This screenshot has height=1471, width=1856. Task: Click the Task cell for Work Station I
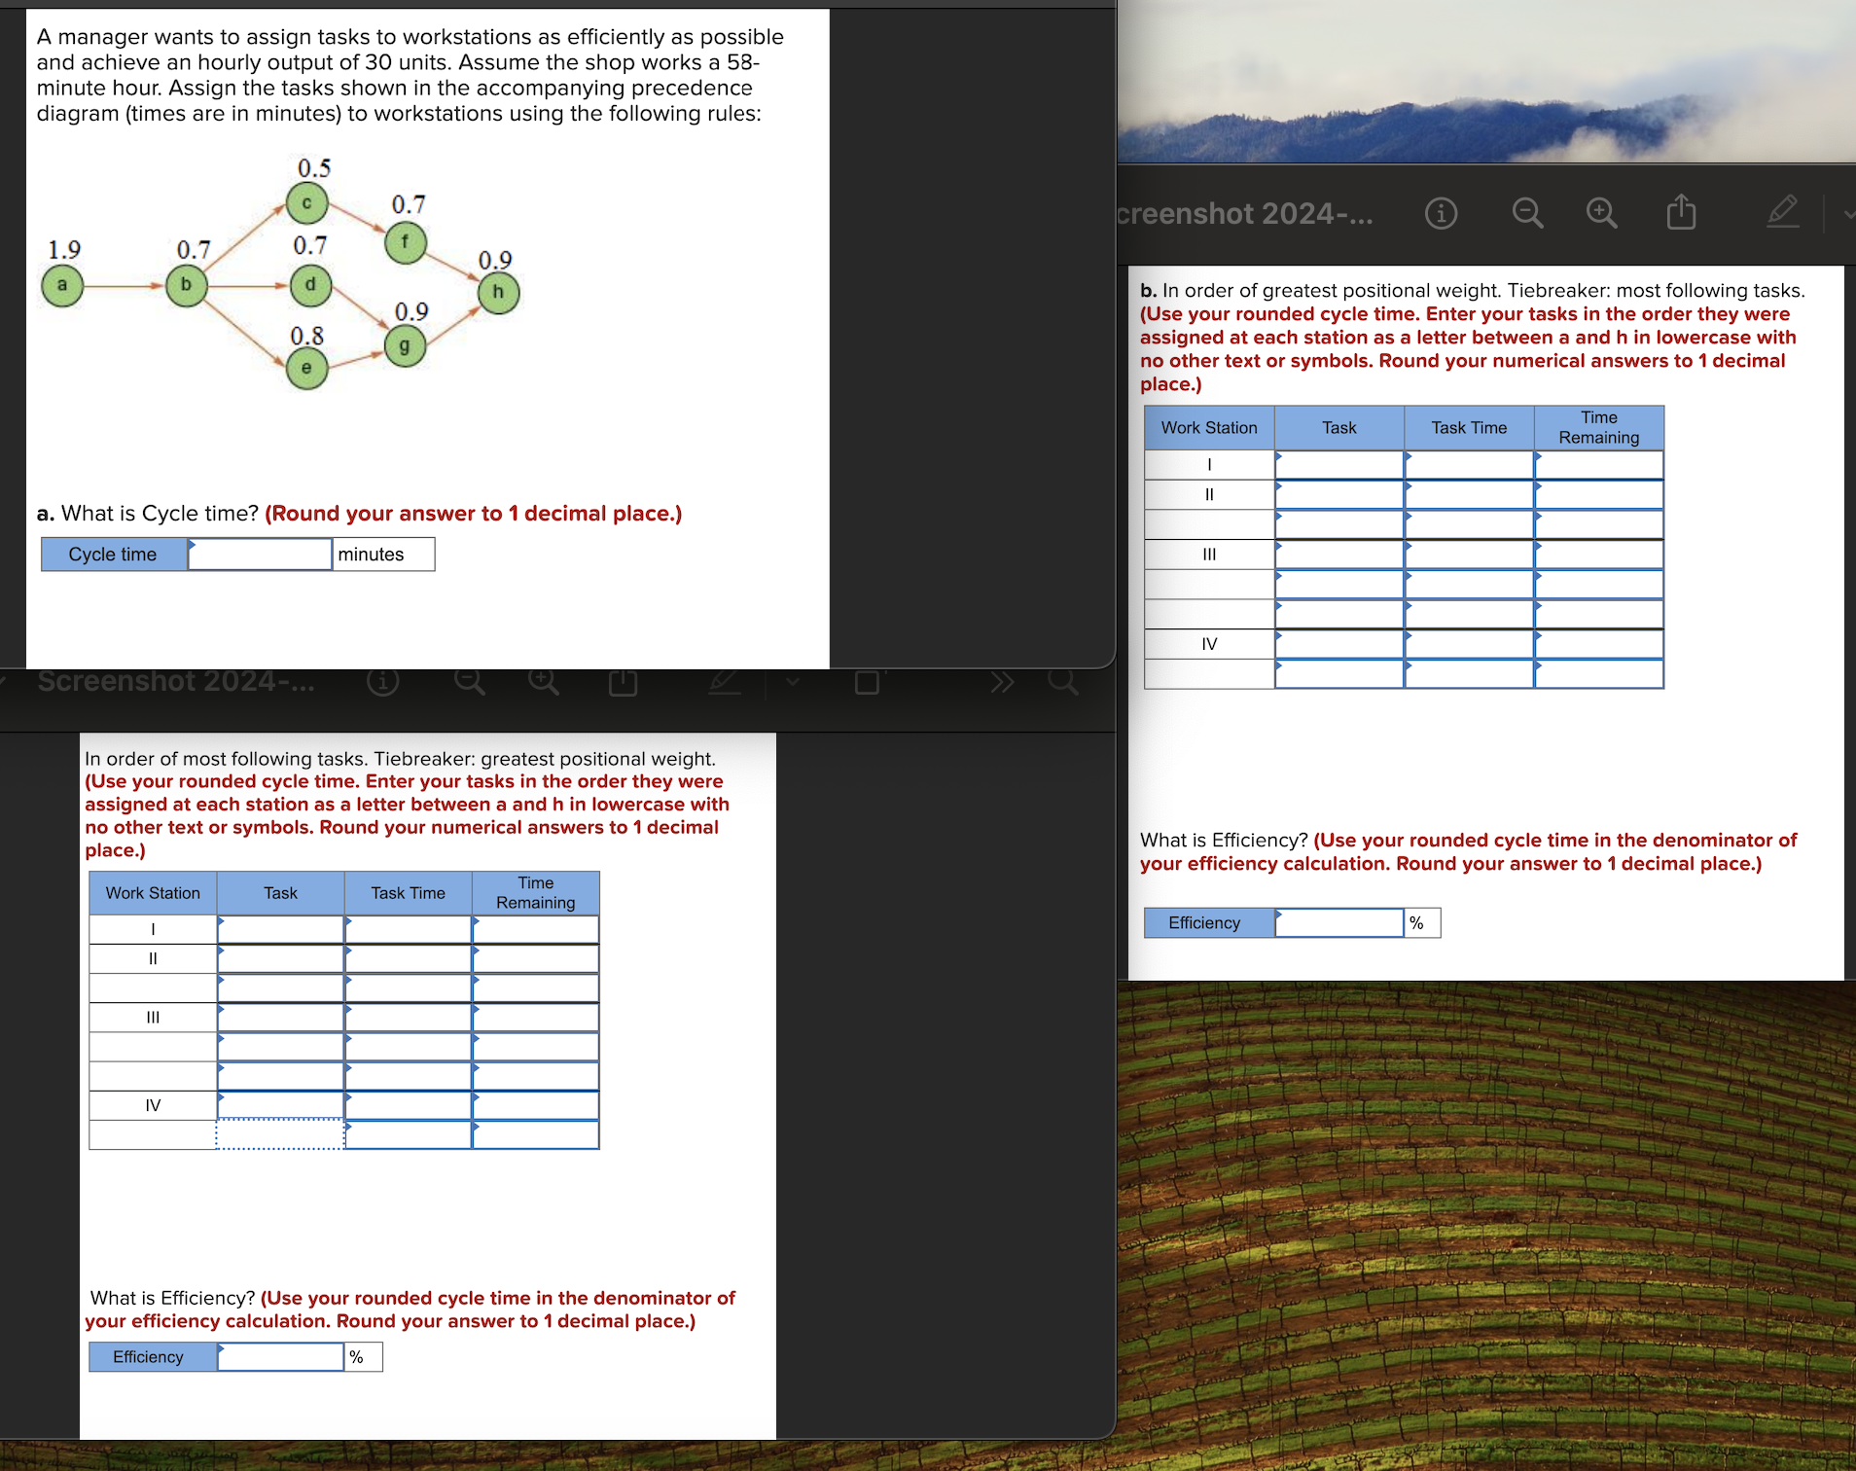click(1338, 464)
